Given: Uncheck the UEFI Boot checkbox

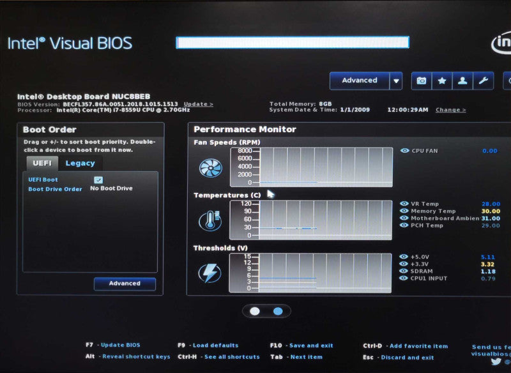Looking at the screenshot, I should (x=98, y=180).
